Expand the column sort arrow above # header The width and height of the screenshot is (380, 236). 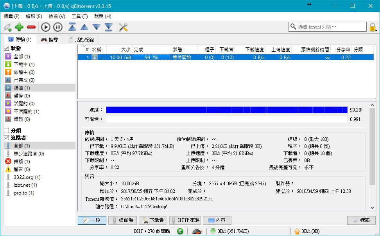[x=84, y=46]
